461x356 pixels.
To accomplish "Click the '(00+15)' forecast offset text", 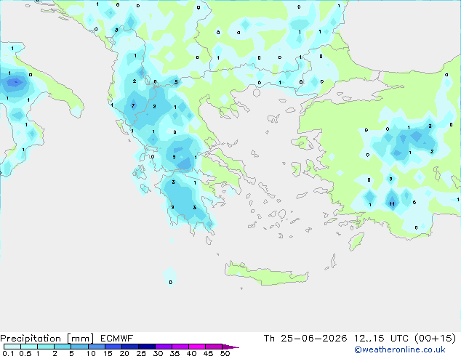I will (435, 338).
